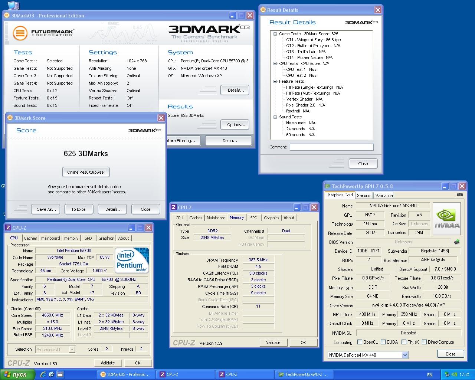Open Graphics tab in CPU-Z Memory window

[x=272, y=218]
